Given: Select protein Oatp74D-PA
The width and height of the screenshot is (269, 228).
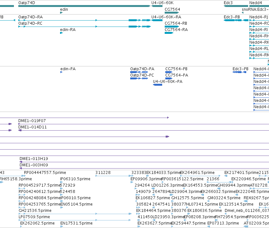Looking at the screenshot, I should click(x=139, y=72).
